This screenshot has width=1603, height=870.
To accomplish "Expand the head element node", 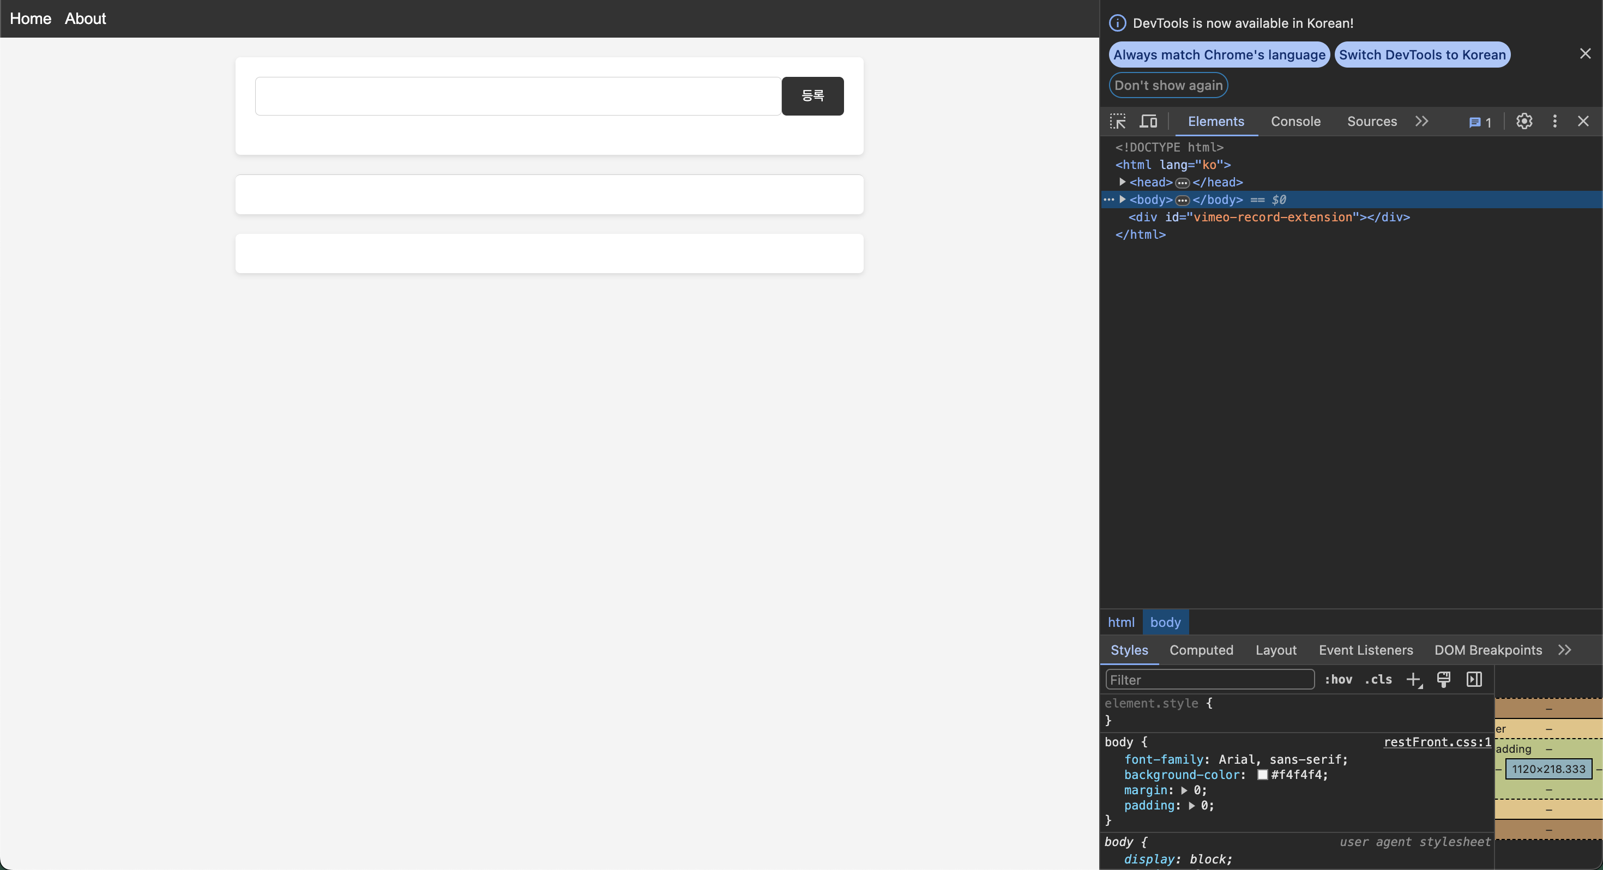I will (x=1123, y=182).
